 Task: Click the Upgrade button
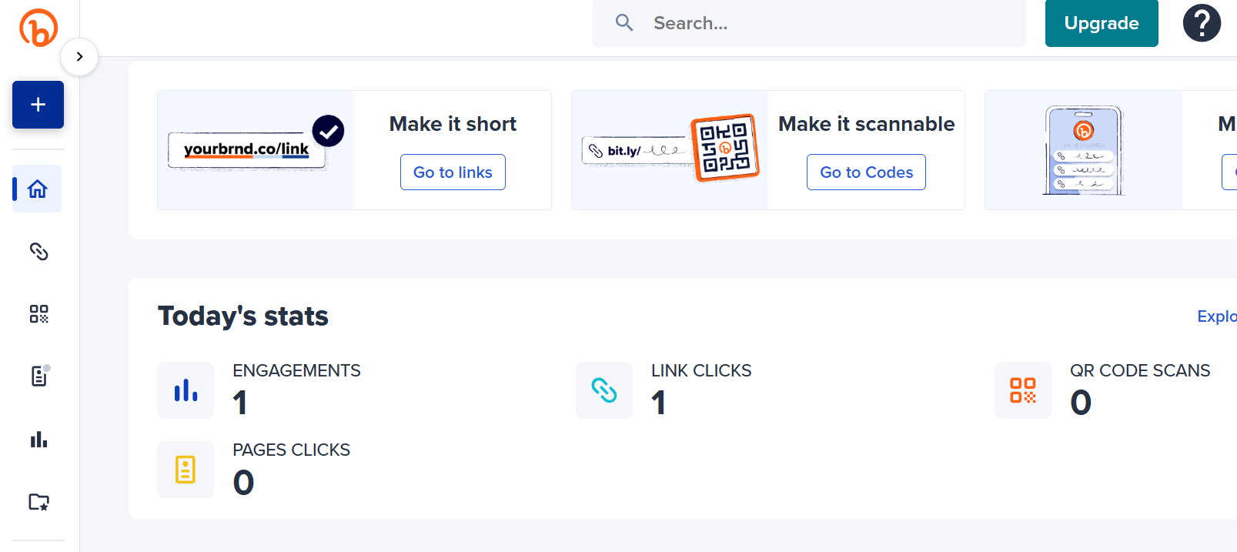click(1101, 23)
